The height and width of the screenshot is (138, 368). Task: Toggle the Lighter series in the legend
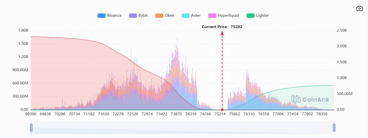[258, 15]
